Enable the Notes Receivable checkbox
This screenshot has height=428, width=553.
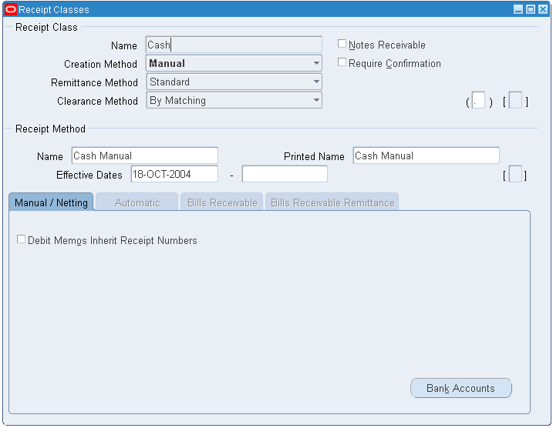tap(342, 44)
